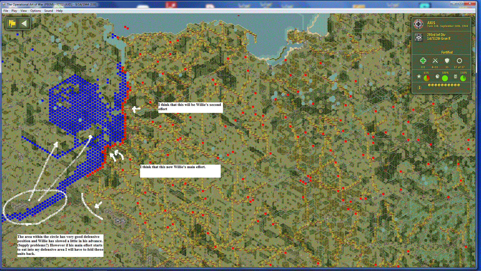The height and width of the screenshot is (271, 481).
Task: Click the fist readiness icon
Action: click(x=437, y=77)
